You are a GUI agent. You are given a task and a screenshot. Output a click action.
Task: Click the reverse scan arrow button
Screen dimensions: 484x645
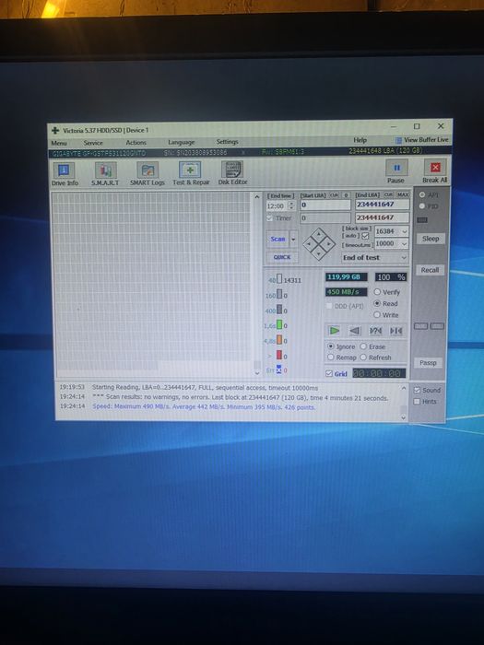(354, 331)
